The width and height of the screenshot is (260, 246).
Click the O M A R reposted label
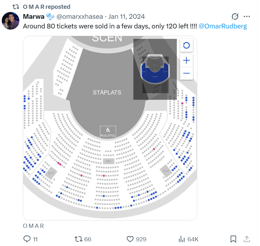click(x=46, y=7)
